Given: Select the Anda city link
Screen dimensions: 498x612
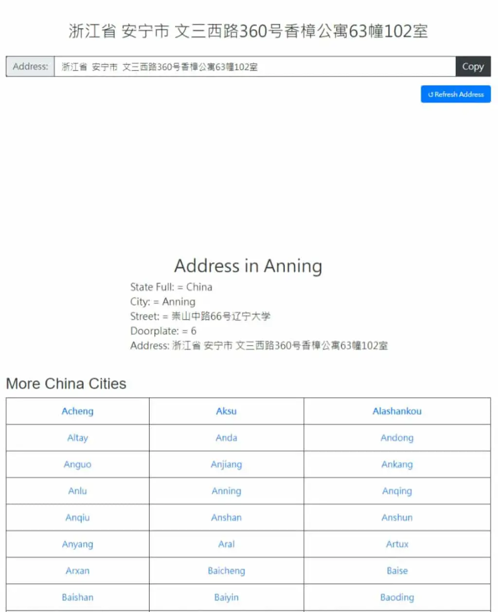Looking at the screenshot, I should (x=226, y=438).
